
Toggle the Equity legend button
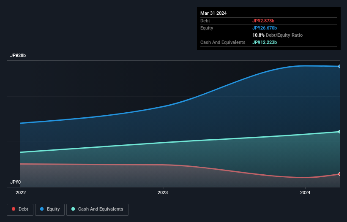pyautogui.click(x=50, y=209)
